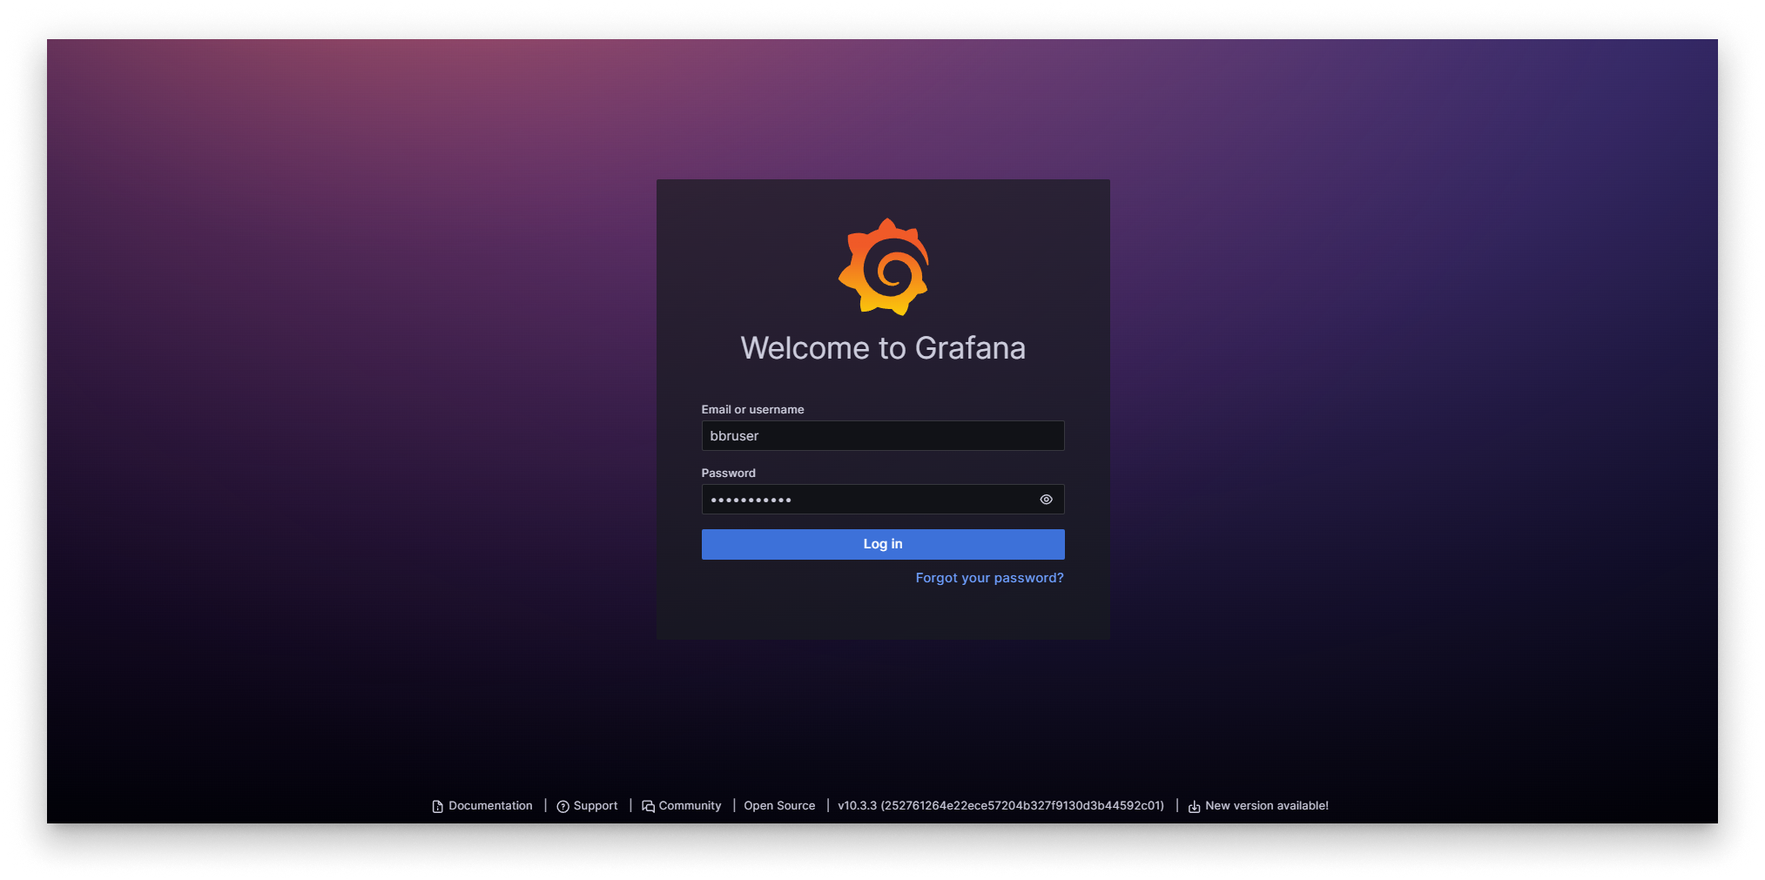Visit the Community footer link

pyautogui.click(x=690, y=806)
